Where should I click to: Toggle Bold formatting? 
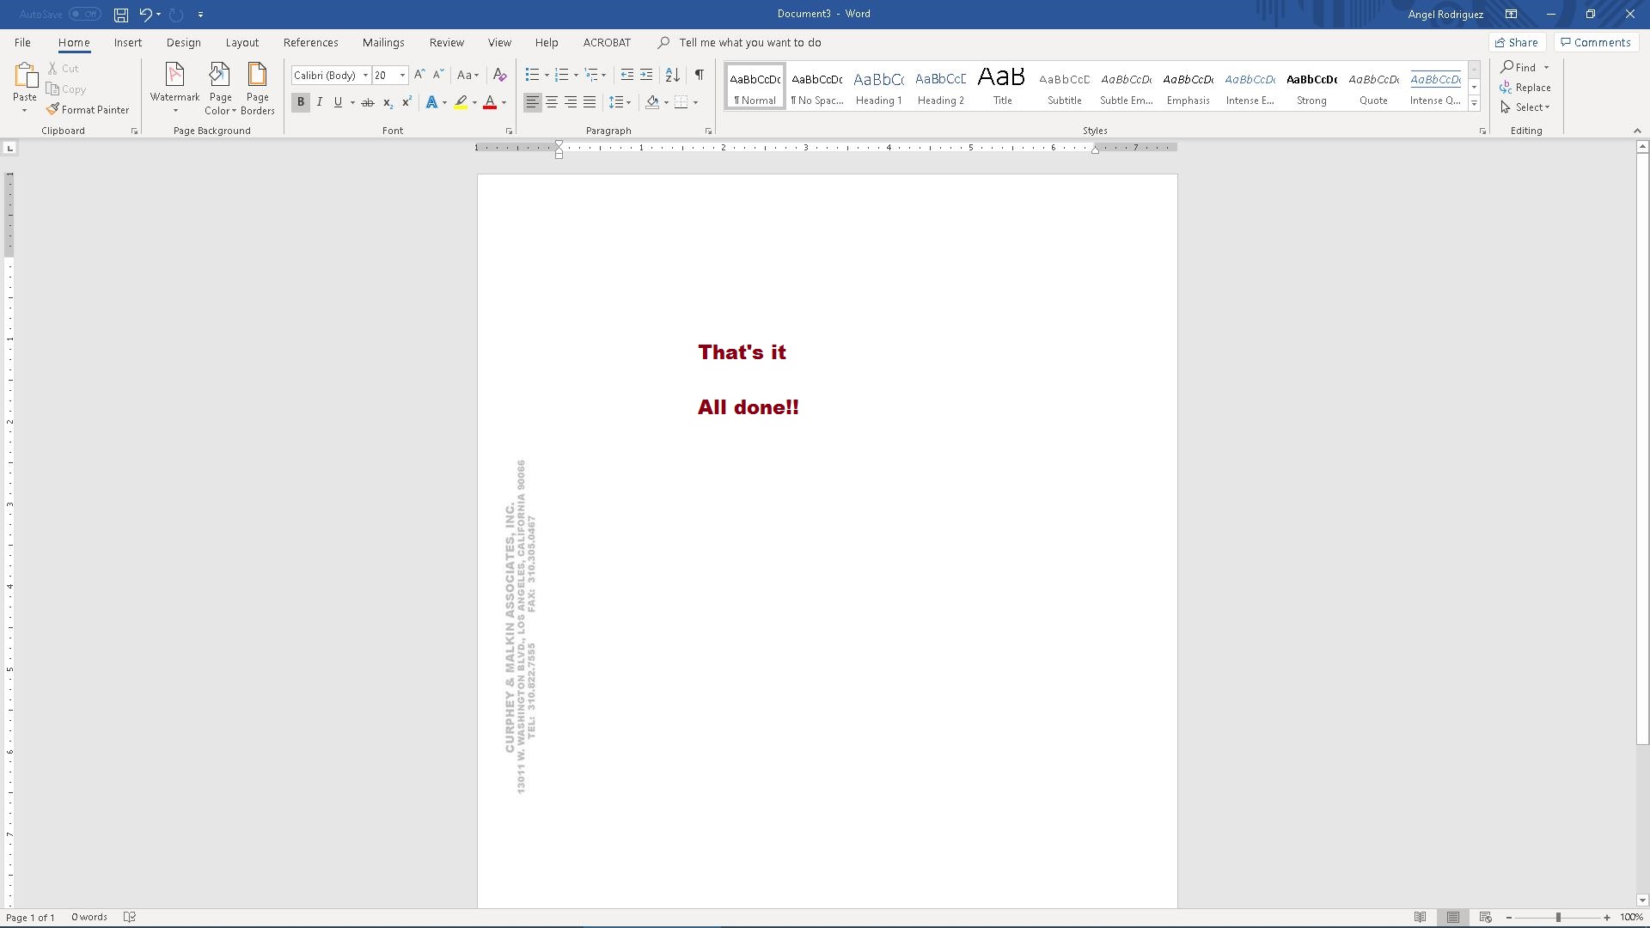[301, 102]
